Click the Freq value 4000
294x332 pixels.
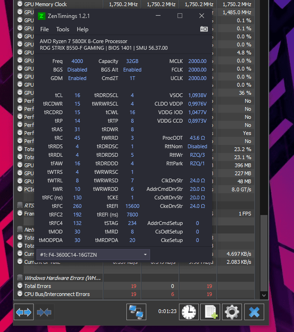77,61
